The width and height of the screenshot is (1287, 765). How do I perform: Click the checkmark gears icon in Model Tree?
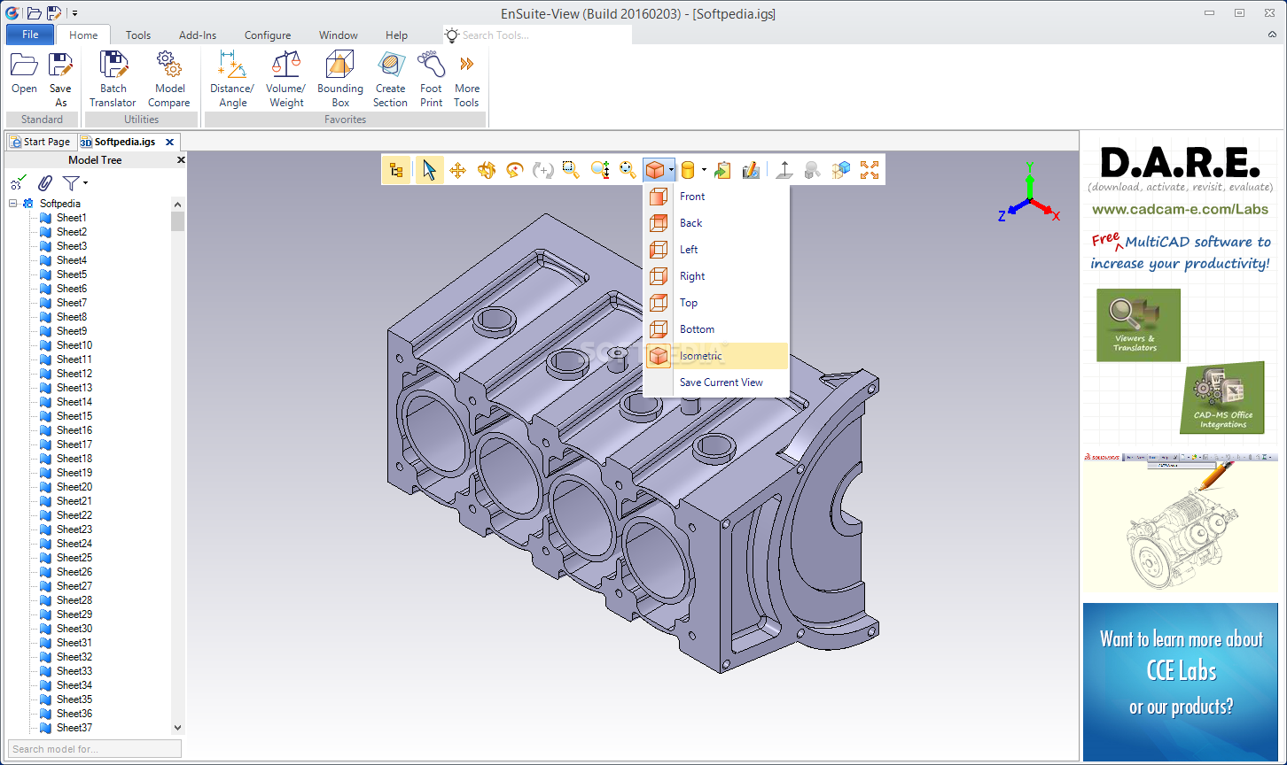point(19,183)
